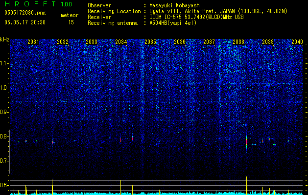Click the 0.6 kHz frequency label
308x195 pixels.
pyautogui.click(x=4, y=185)
